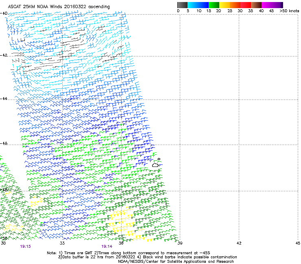Click the green 15-20 knots legend segment

pos(214,5)
